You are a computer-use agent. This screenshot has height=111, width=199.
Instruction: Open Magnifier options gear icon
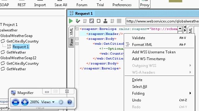61,102
